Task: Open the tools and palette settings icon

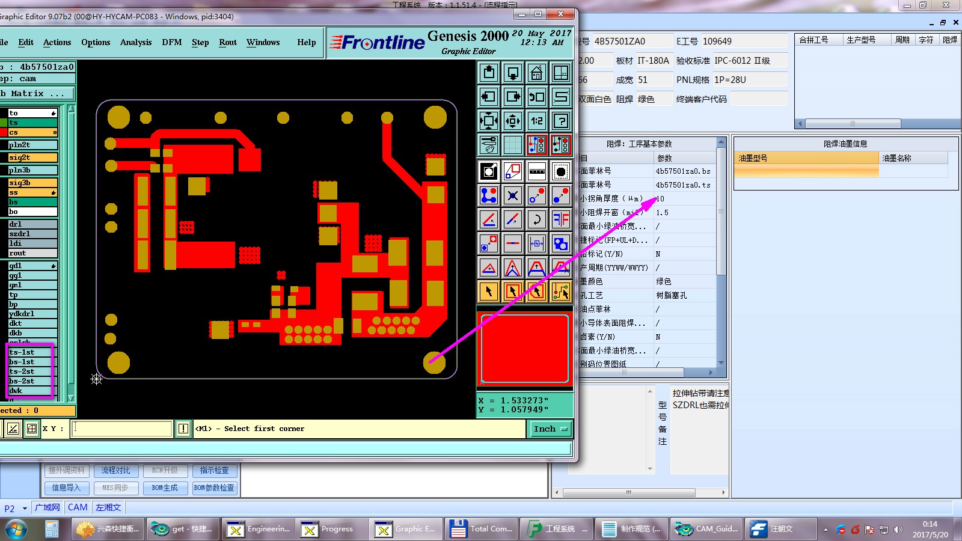Action: [x=489, y=144]
